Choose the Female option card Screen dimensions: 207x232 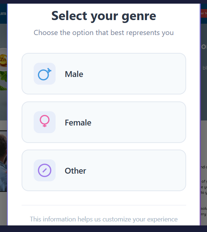[104, 122]
